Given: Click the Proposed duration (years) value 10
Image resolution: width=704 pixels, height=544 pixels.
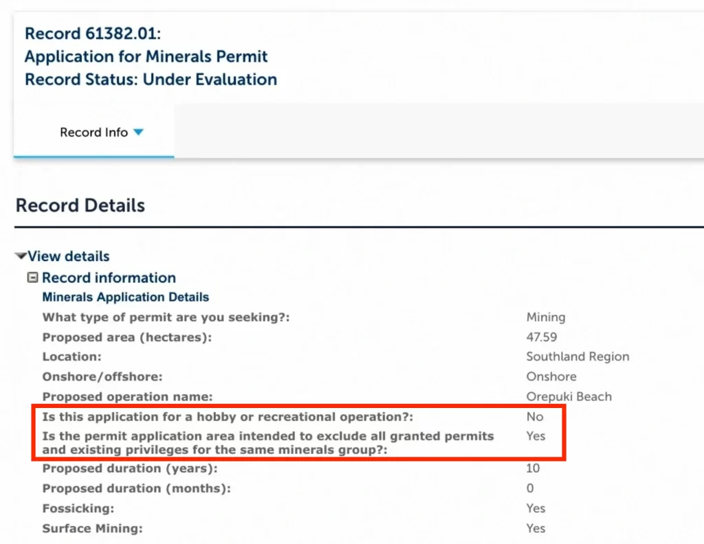Looking at the screenshot, I should coord(533,468).
